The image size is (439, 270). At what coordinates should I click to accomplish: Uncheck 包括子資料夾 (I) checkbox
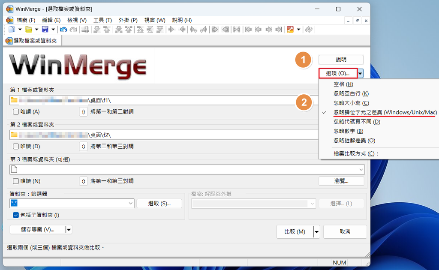[x=16, y=215]
